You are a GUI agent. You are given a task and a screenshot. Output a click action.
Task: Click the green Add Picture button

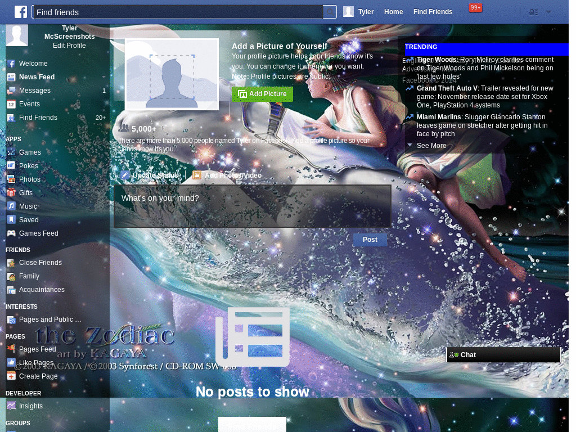click(x=262, y=94)
